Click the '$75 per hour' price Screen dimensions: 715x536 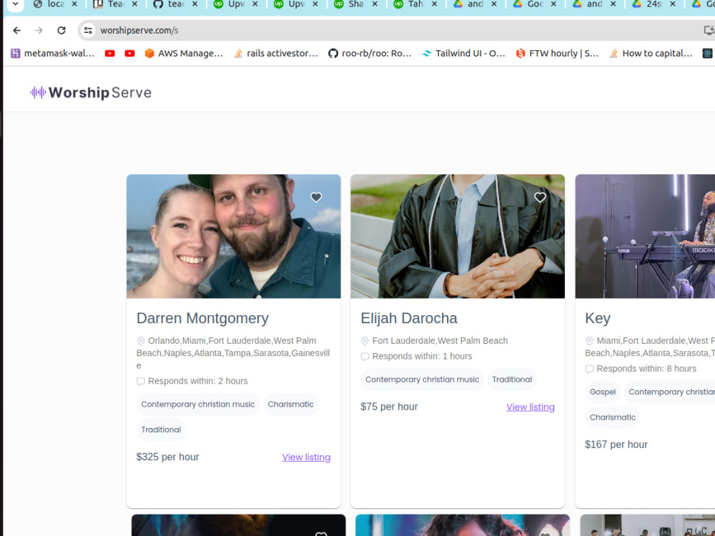(x=389, y=407)
